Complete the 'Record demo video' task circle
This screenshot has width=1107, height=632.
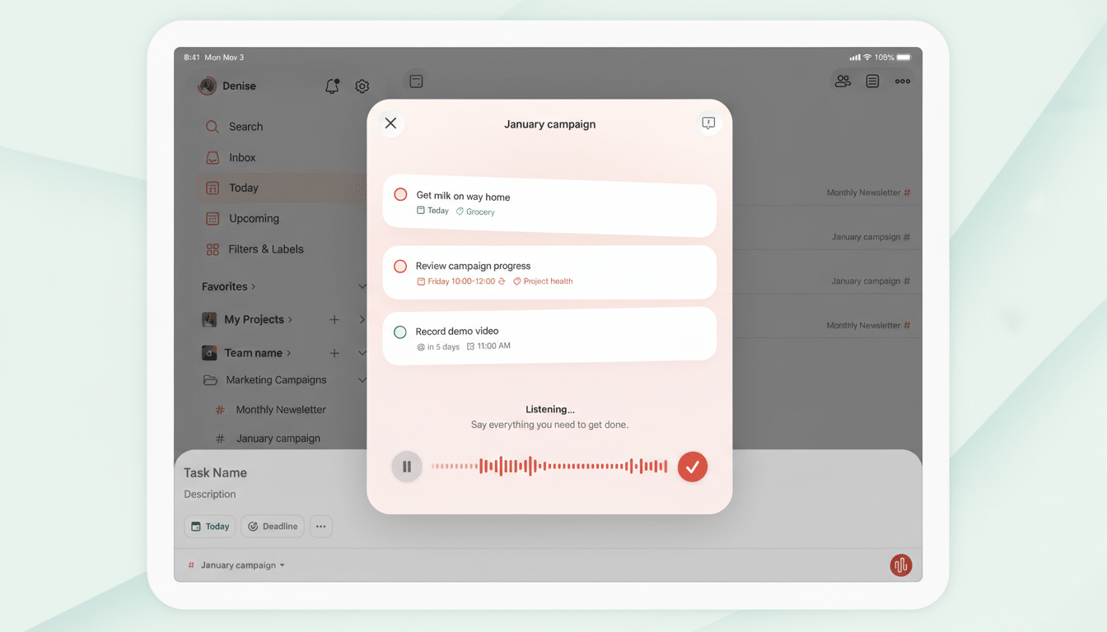(400, 332)
